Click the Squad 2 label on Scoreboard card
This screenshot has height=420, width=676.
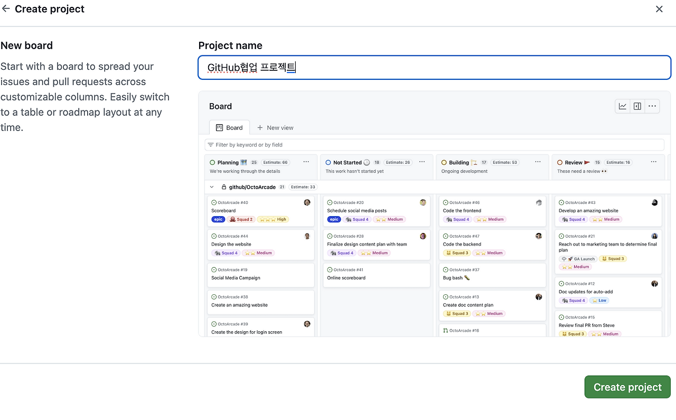(241, 219)
